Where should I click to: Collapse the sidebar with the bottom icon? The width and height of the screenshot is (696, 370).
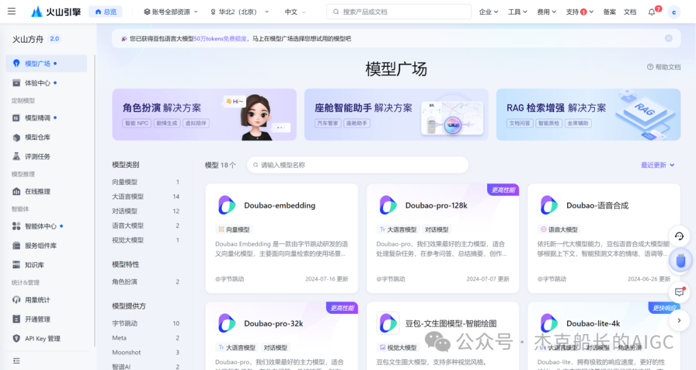(16, 361)
